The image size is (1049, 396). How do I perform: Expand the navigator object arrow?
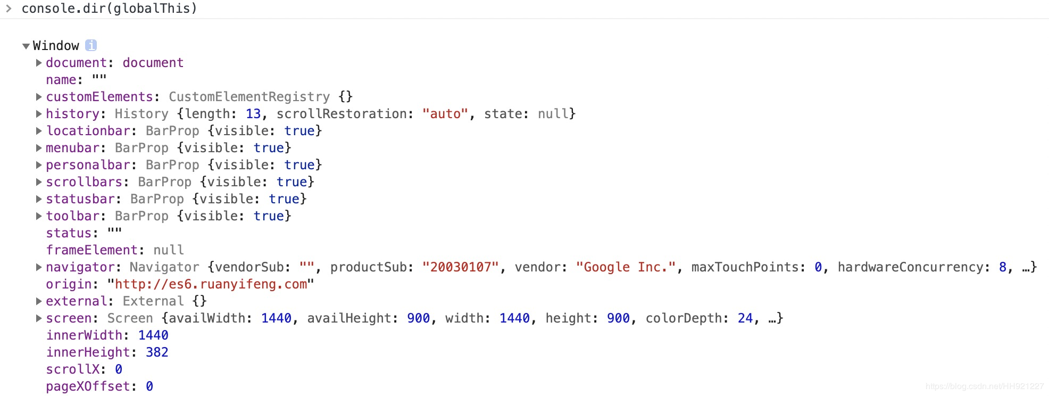[x=39, y=267]
